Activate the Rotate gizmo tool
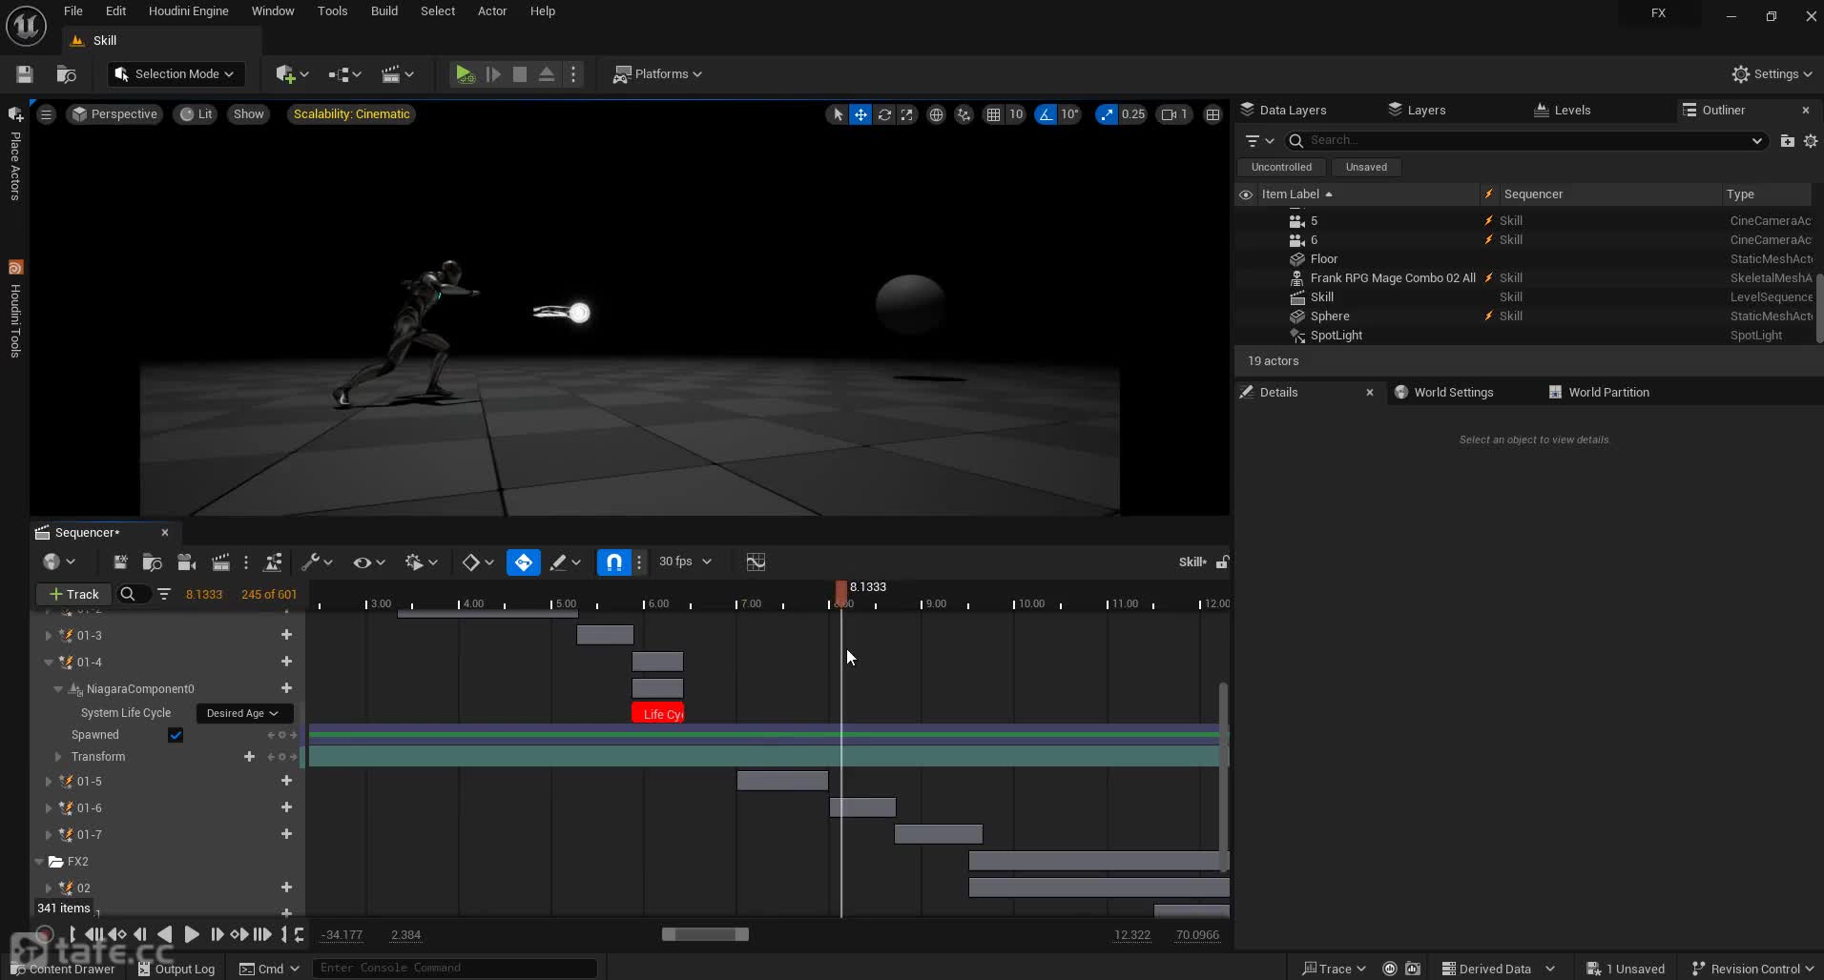This screenshot has height=980, width=1824. (x=884, y=114)
